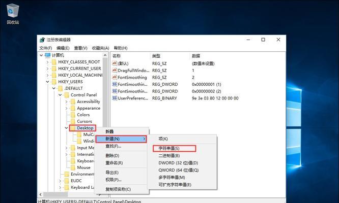339x203 pixels.
Task: Choose 权限(P)... in context menu
Action: coord(122,180)
